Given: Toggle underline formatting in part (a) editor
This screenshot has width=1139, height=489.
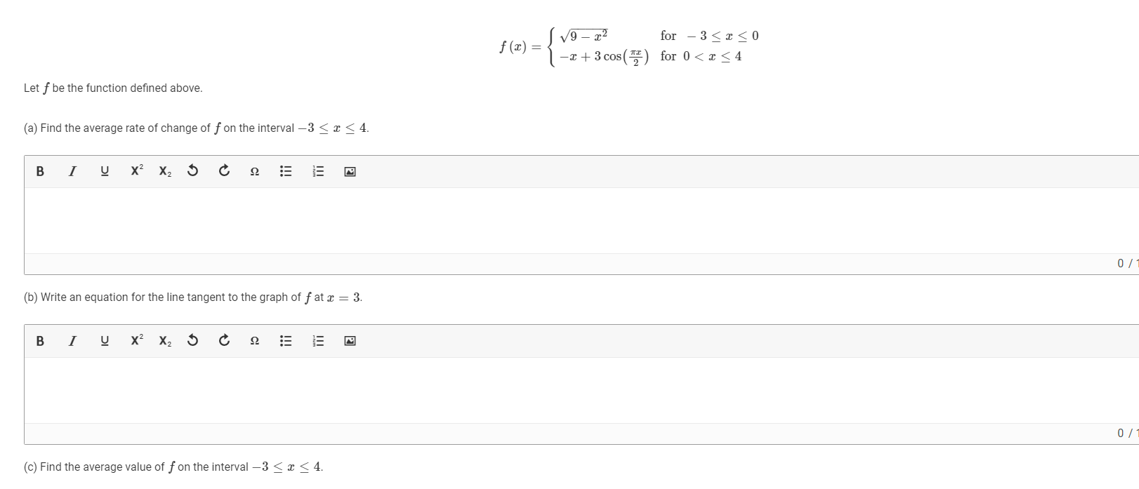Looking at the screenshot, I should pos(104,170).
